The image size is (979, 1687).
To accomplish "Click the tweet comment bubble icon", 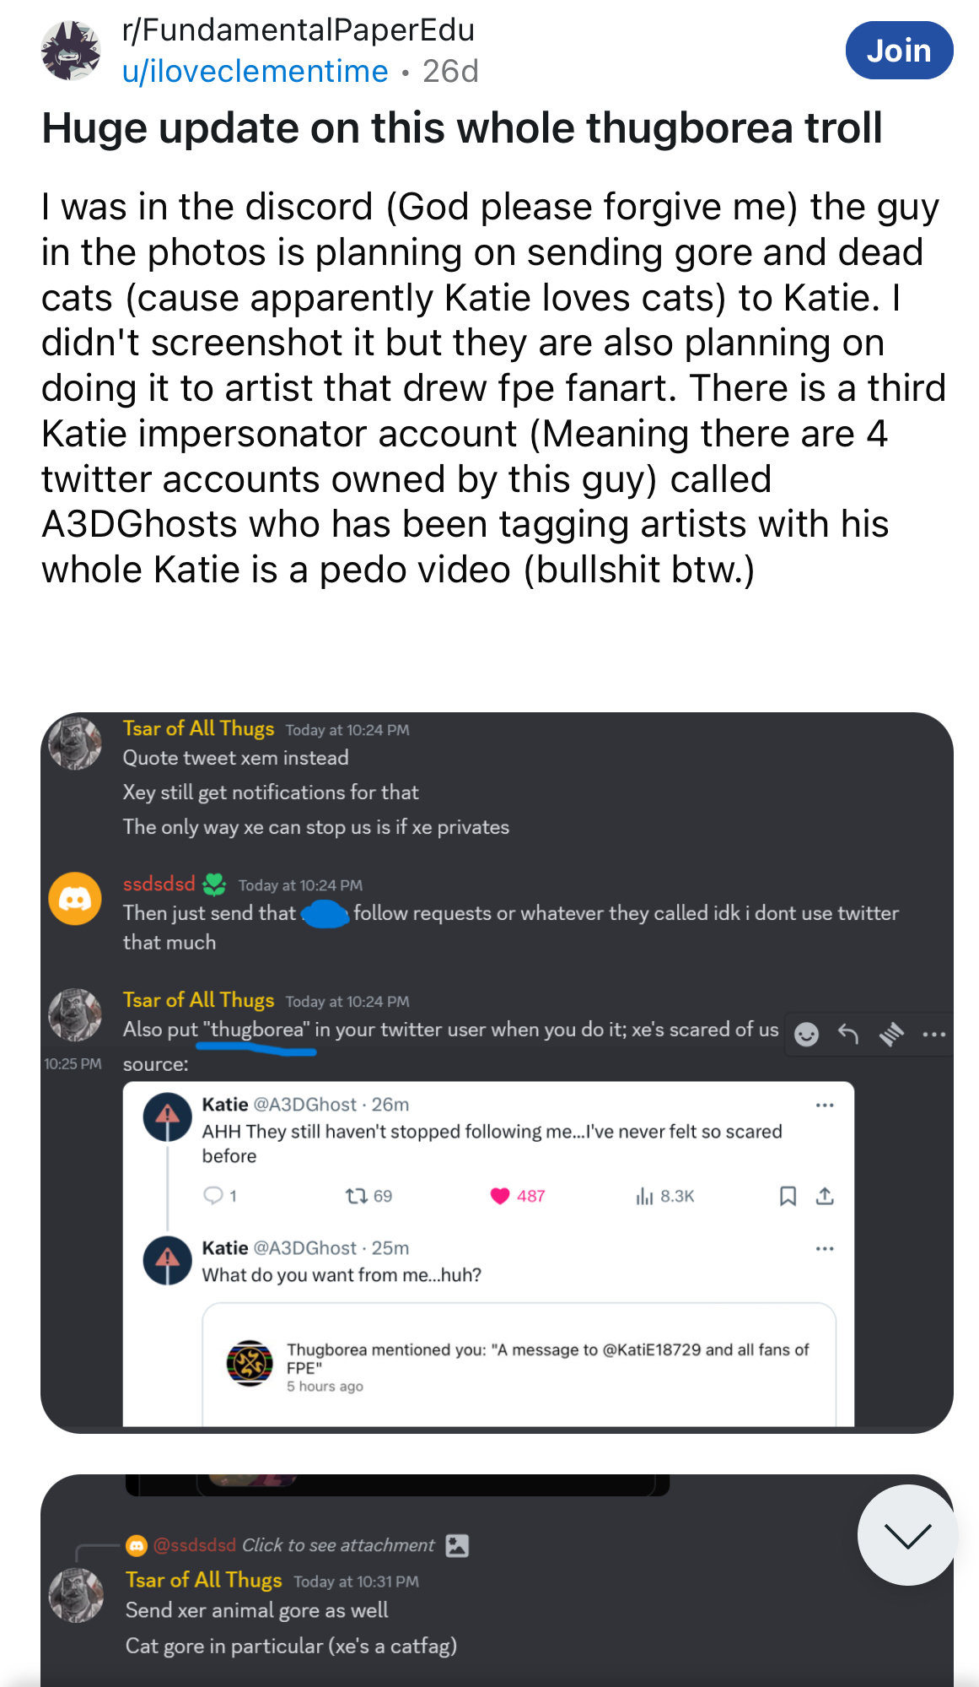I will click(x=213, y=1196).
